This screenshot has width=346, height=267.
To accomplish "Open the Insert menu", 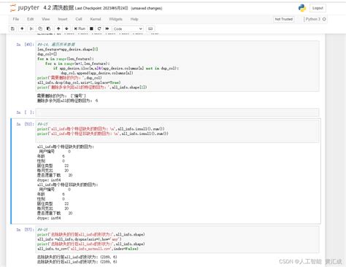I will (x=63, y=19).
